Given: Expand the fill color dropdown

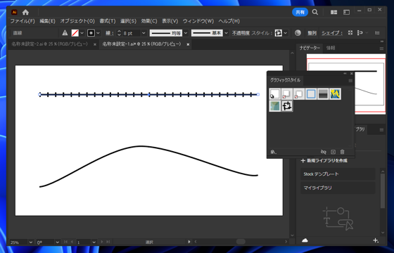Looking at the screenshot, I should pos(82,33).
